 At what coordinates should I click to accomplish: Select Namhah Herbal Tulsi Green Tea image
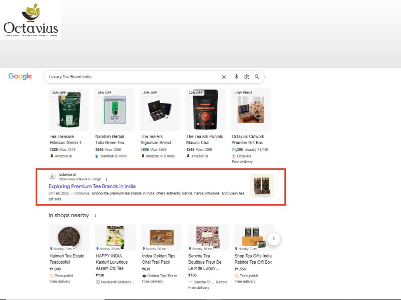pyautogui.click(x=114, y=110)
